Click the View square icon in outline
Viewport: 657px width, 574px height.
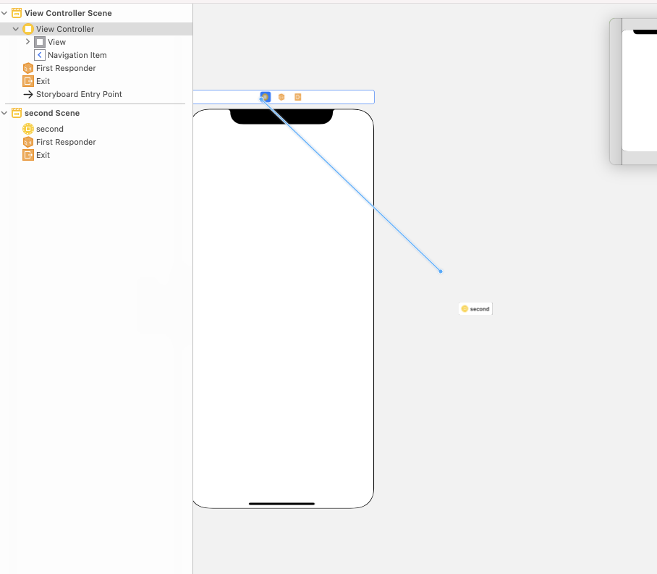[x=40, y=42]
